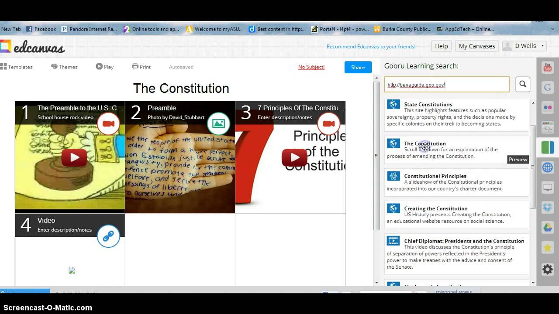The image size is (559, 314).
Task: Click the No Subject! link
Action: [311, 67]
